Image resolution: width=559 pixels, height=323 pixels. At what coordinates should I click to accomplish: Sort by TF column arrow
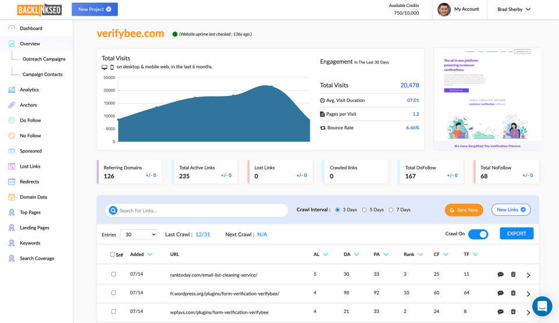pyautogui.click(x=475, y=254)
